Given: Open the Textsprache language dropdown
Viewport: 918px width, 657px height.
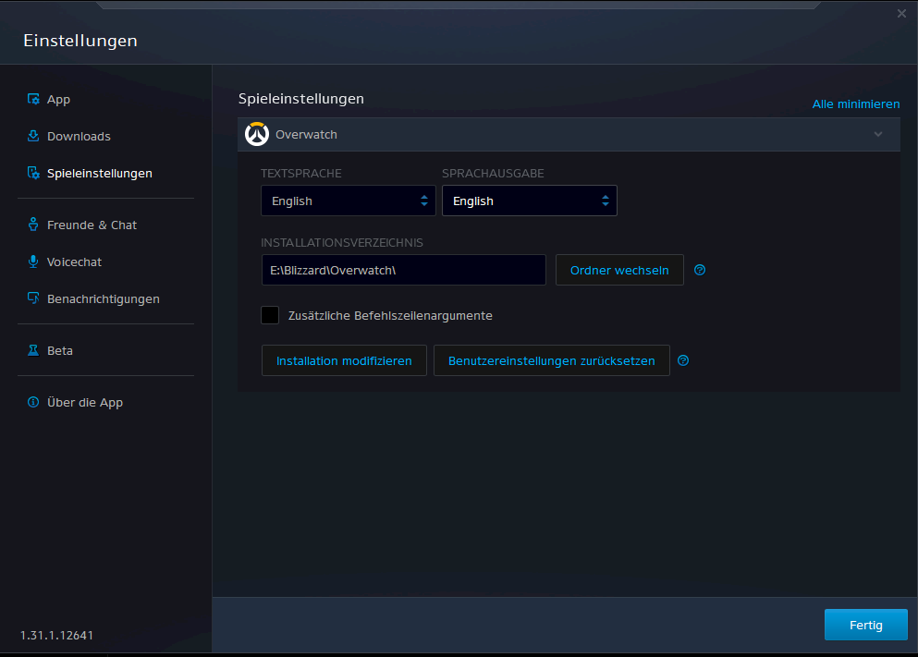Looking at the screenshot, I should (x=349, y=201).
